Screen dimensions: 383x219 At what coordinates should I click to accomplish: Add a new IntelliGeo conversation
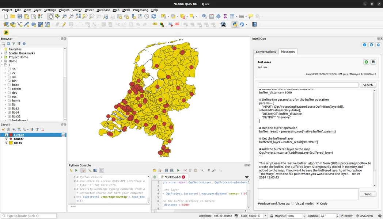click(366, 62)
